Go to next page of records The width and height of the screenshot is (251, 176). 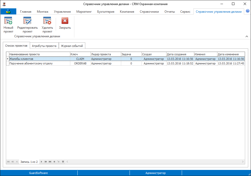tap(46, 162)
